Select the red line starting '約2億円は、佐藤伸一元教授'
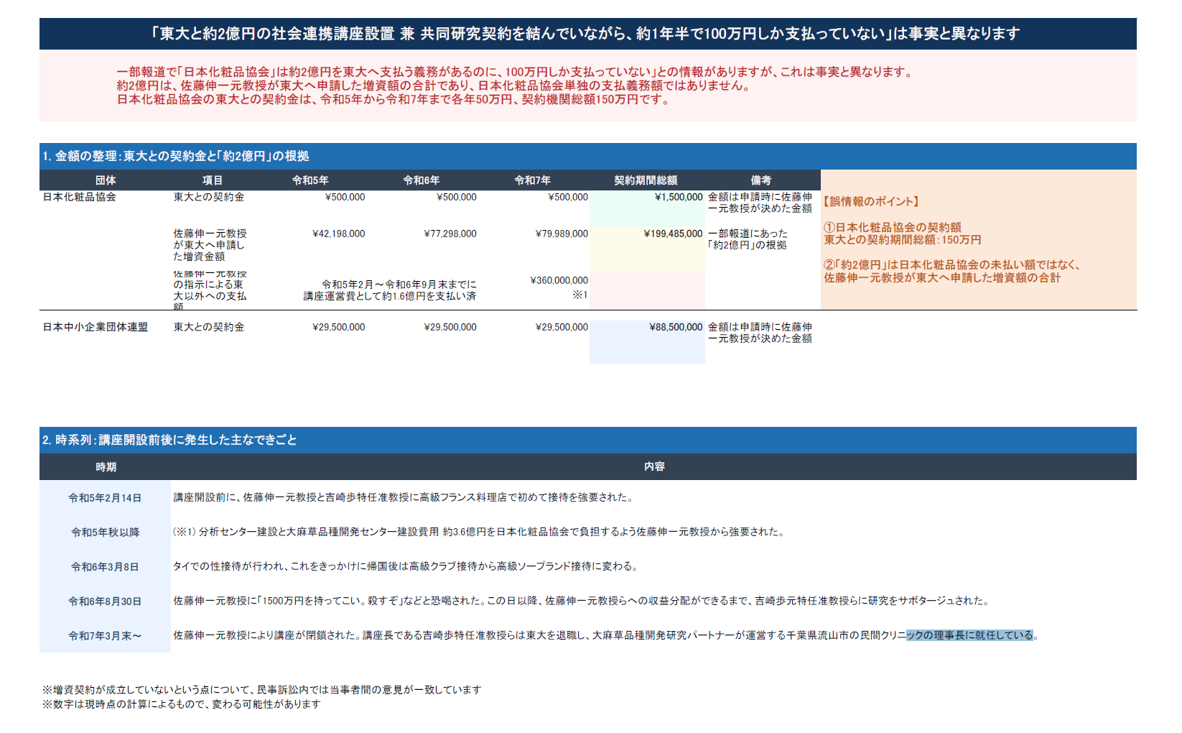Screen dimensions: 1182x733 (434, 86)
